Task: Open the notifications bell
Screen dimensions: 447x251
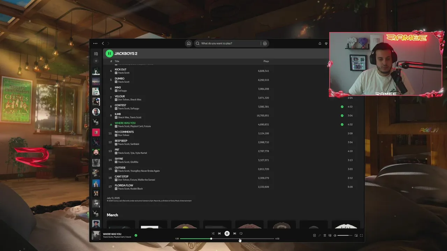Action: pyautogui.click(x=320, y=43)
